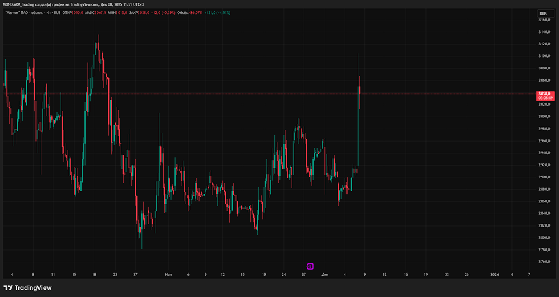The height and width of the screenshot is (297, 559).
Task: Click the MONDIARA_Trading author name
Action: tap(18, 4)
